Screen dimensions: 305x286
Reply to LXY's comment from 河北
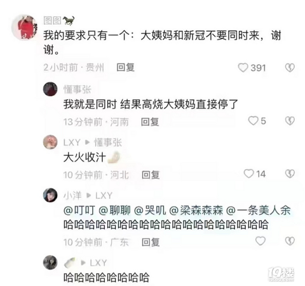151,175
